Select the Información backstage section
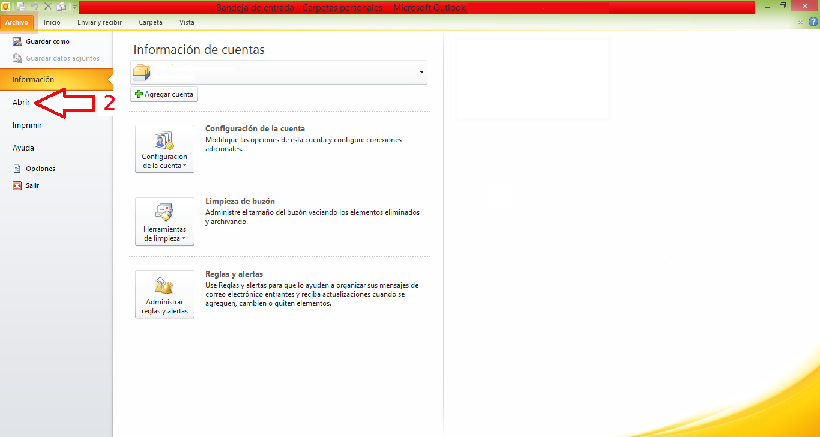The height and width of the screenshot is (437, 820). click(x=56, y=79)
